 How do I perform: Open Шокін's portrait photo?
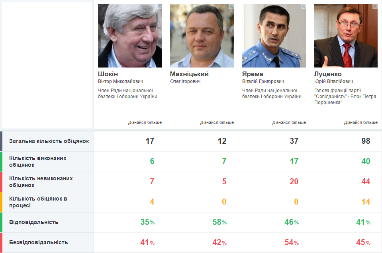[130, 36]
